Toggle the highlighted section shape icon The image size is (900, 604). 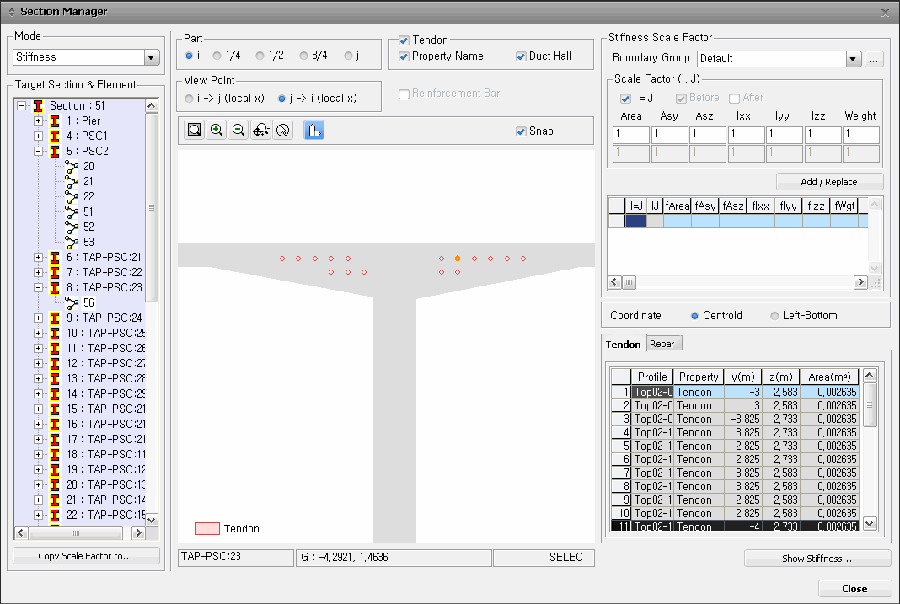pyautogui.click(x=313, y=131)
